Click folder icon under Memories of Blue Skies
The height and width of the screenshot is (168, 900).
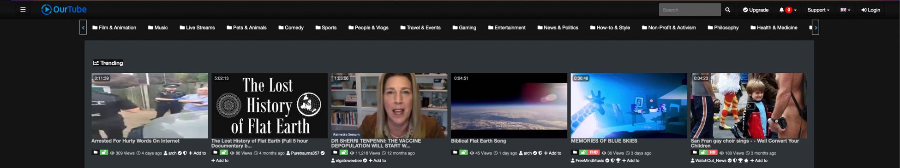[575, 152]
